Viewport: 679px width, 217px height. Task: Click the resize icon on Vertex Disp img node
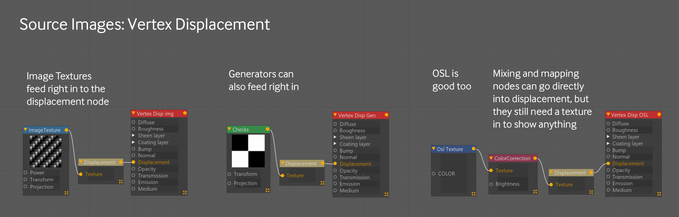click(x=185, y=193)
